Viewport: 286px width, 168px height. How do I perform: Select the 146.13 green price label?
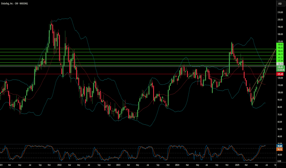[280, 54]
